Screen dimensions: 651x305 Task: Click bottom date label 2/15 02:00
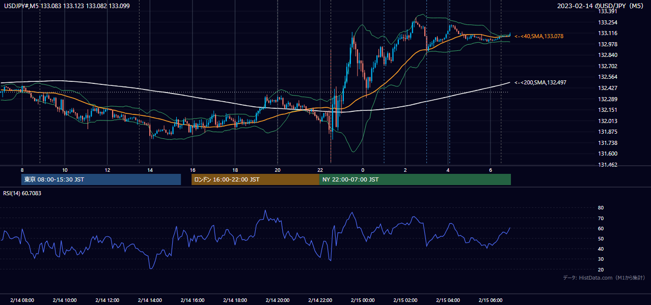pyautogui.click(x=405, y=300)
